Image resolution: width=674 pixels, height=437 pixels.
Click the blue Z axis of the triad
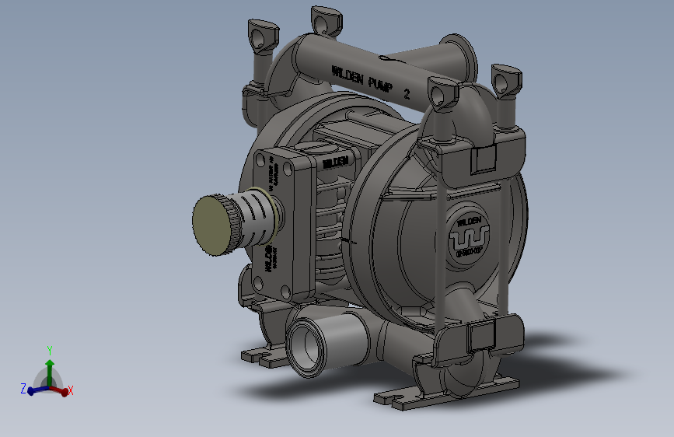pyautogui.click(x=35, y=390)
